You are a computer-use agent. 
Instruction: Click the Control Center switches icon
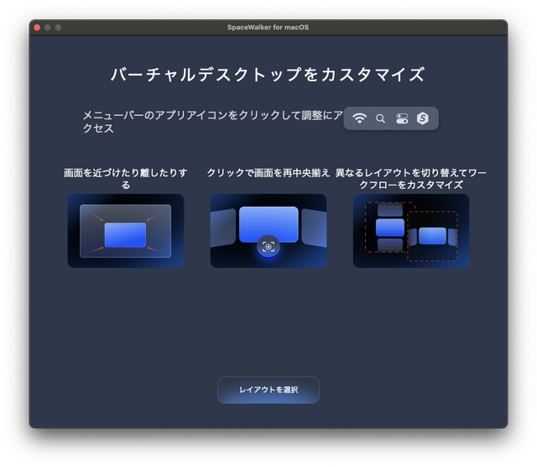tap(402, 118)
